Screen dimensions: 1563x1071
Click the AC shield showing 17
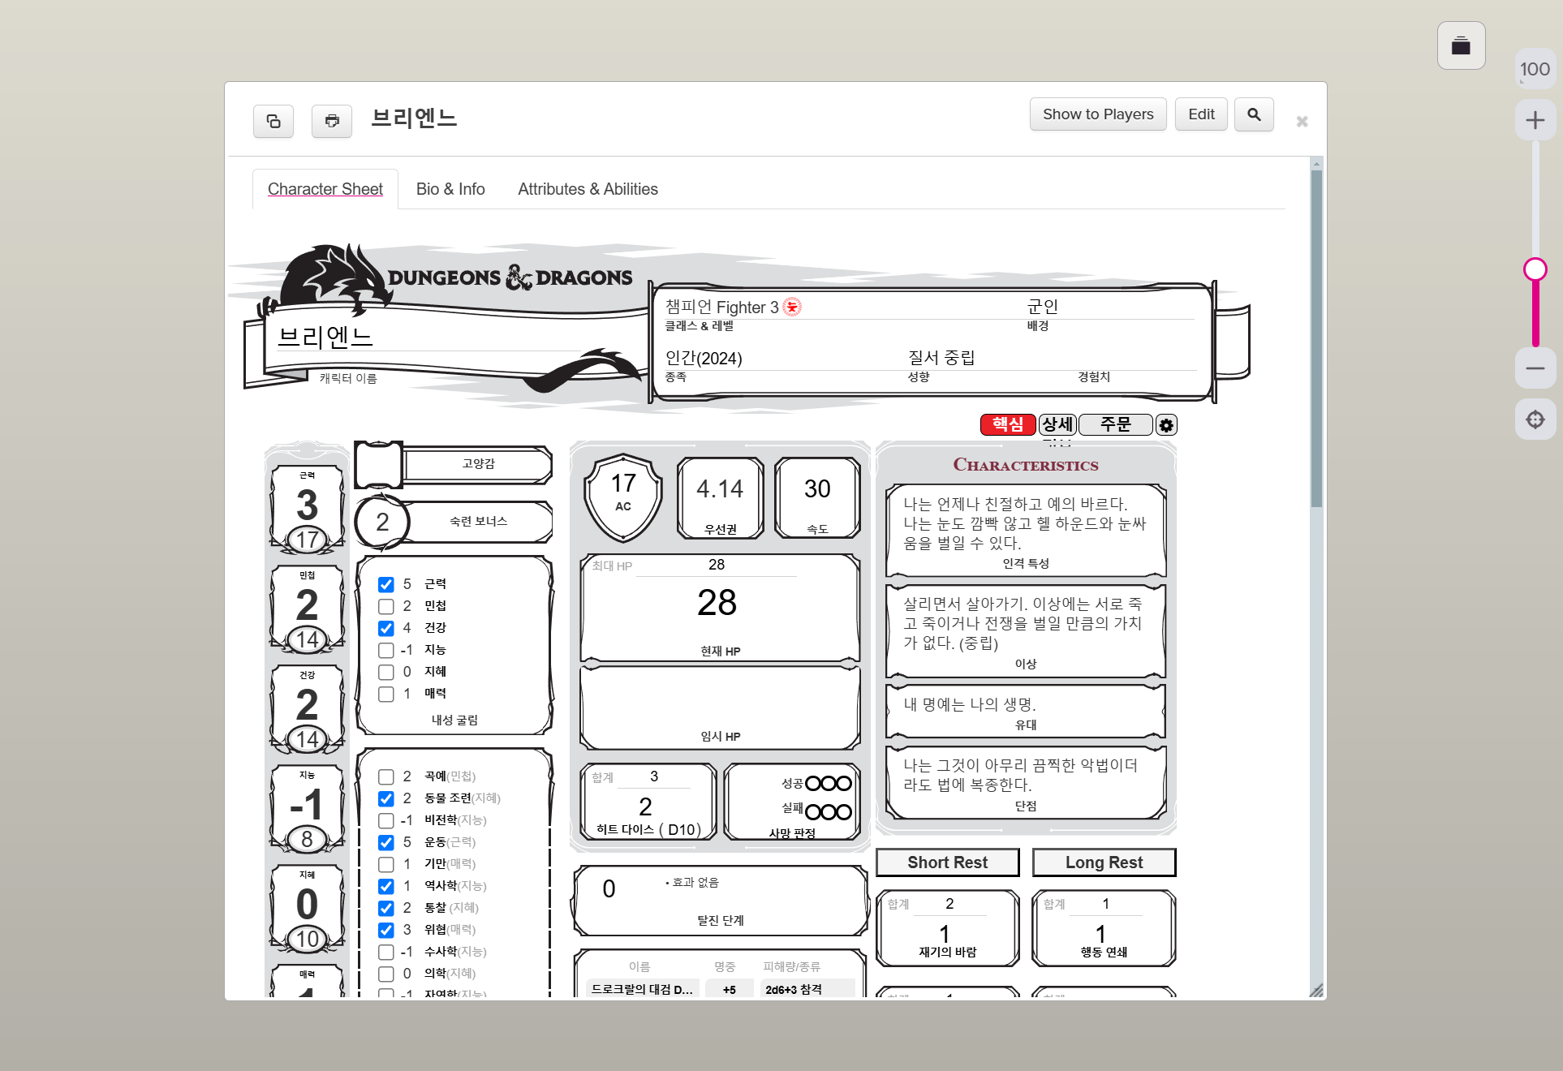pyautogui.click(x=622, y=497)
